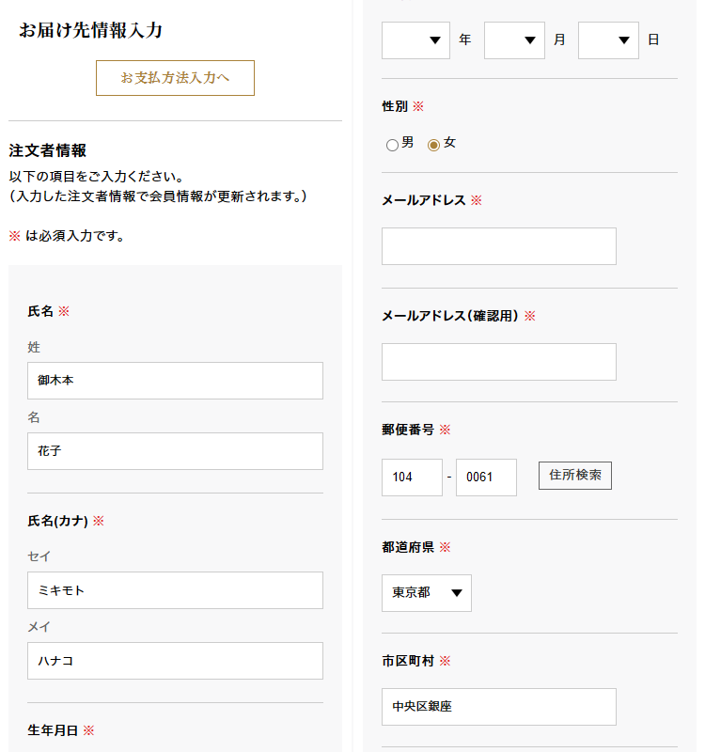Click the postal code field showing 0061
This screenshot has width=705, height=752.
coord(486,478)
